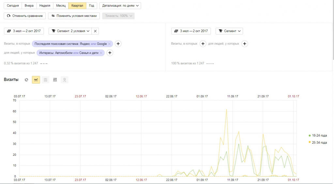Viewport: 334px width, 184px height.
Task: Switch to the Год period tab
Action: [92, 6]
